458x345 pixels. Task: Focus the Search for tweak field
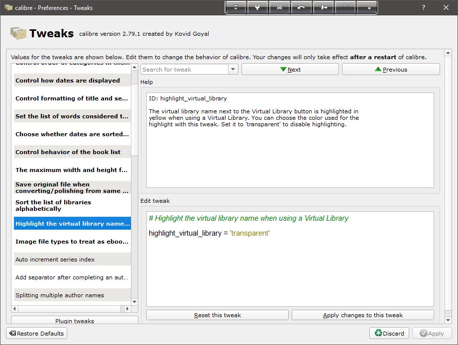point(185,70)
